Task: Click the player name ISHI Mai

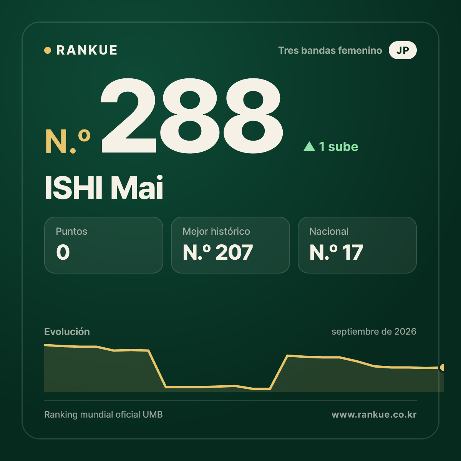Action: click(x=104, y=188)
